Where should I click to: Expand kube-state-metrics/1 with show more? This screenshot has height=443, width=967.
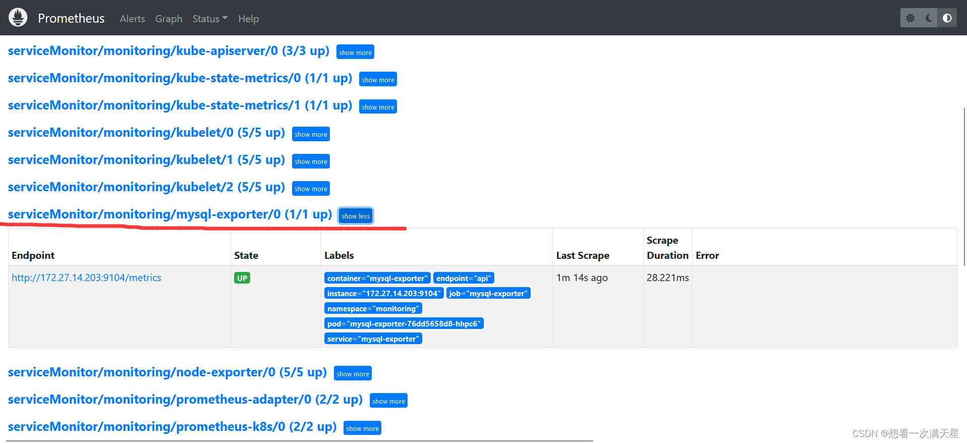(x=378, y=106)
